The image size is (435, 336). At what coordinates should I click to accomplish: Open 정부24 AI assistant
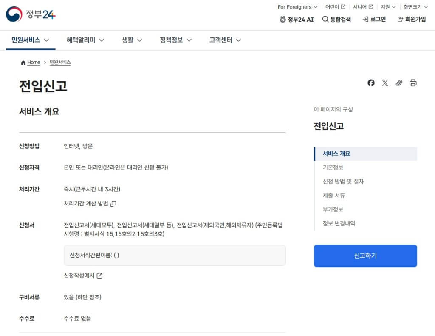pyautogui.click(x=296, y=19)
